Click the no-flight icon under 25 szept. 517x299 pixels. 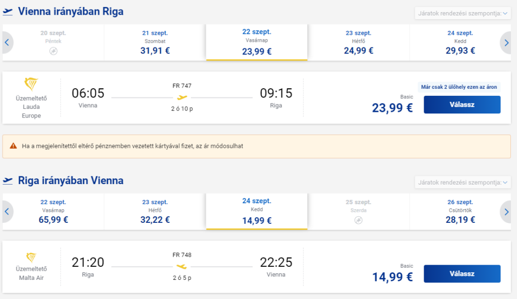(x=358, y=220)
